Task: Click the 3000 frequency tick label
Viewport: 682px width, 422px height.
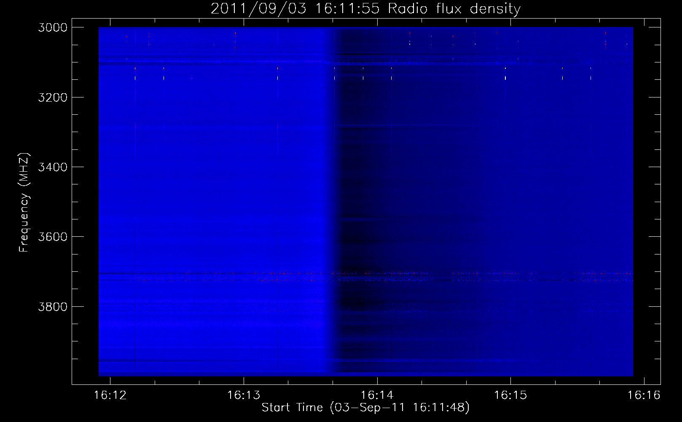Action: [53, 27]
